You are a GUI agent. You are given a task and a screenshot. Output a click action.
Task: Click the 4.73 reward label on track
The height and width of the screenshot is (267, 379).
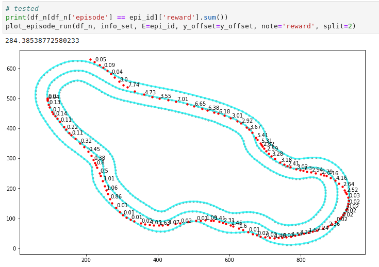tap(150, 93)
